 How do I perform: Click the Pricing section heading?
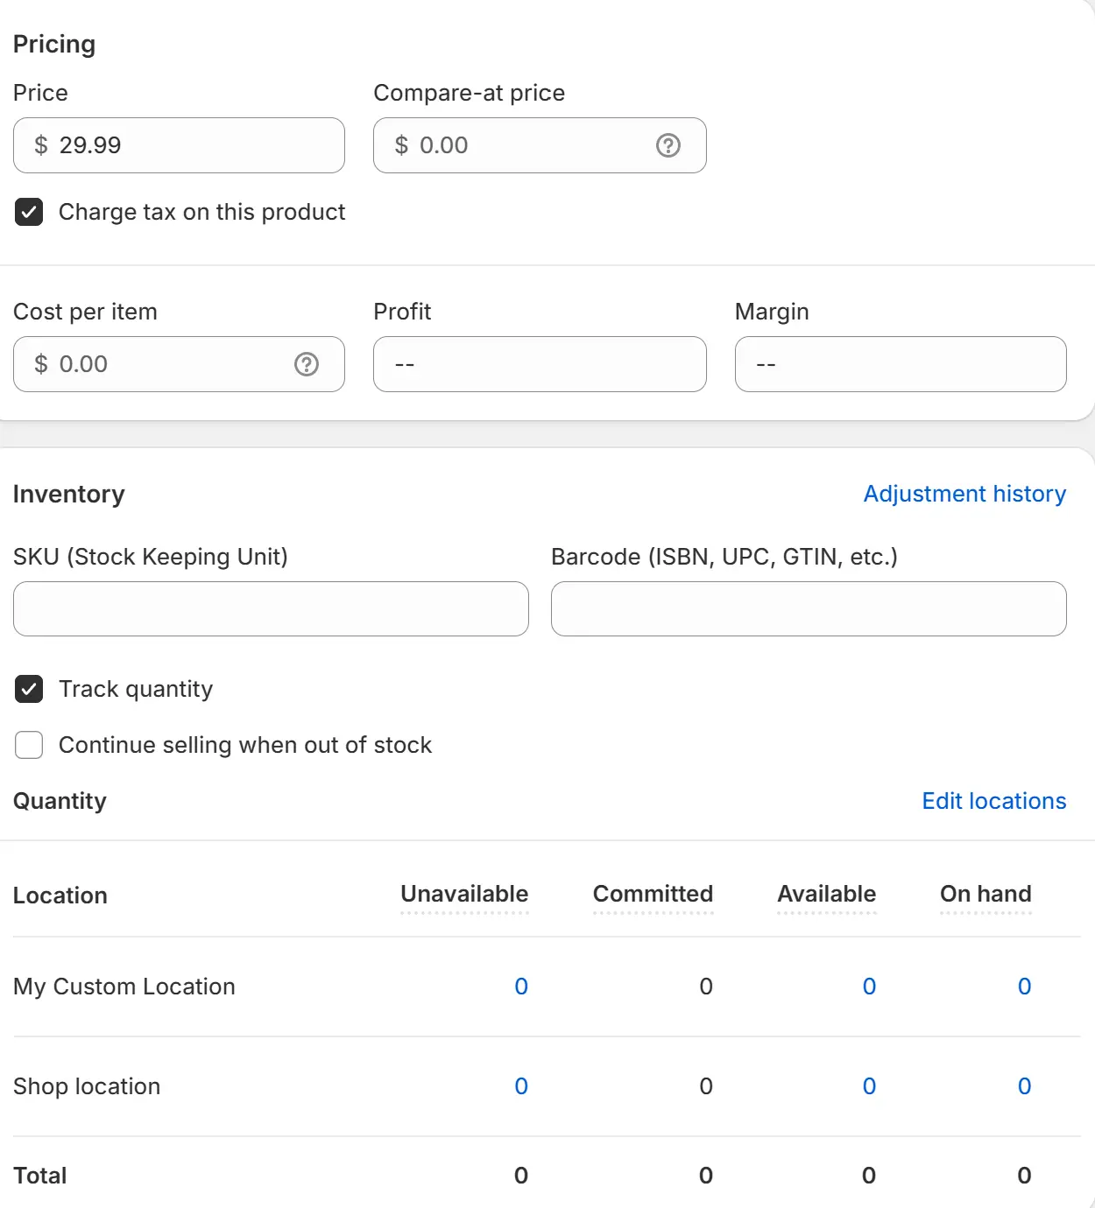point(54,45)
